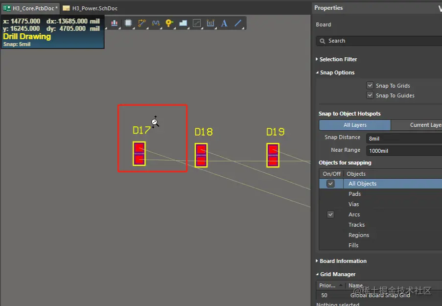Image resolution: width=442 pixels, height=306 pixels.
Task: Click priority value 50 in Grid Manager
Action: [x=324, y=295]
